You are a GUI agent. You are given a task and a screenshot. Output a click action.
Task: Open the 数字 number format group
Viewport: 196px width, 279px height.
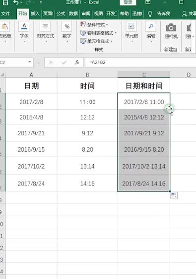[x=67, y=32]
